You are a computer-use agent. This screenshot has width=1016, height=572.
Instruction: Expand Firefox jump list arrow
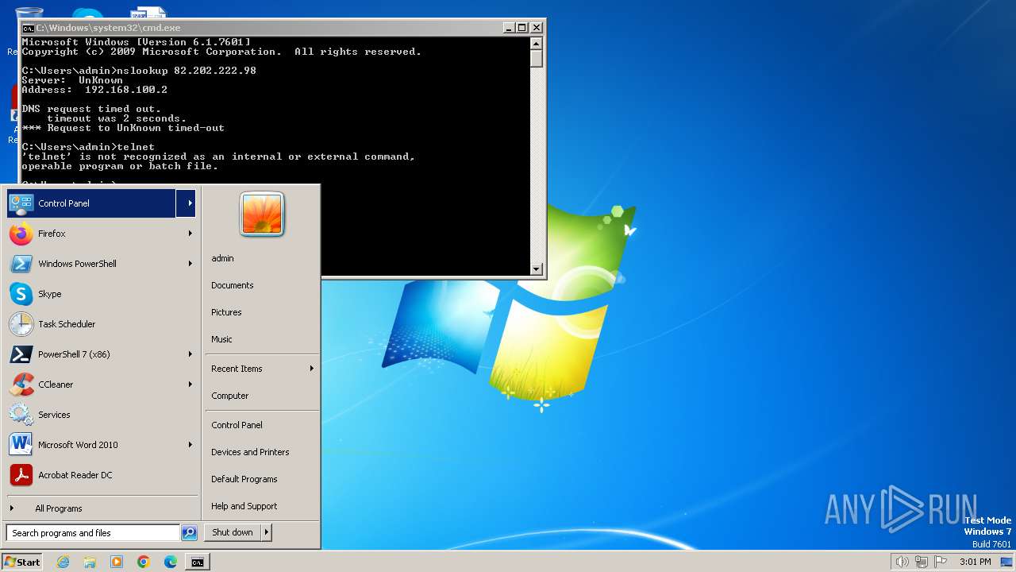[x=190, y=234]
